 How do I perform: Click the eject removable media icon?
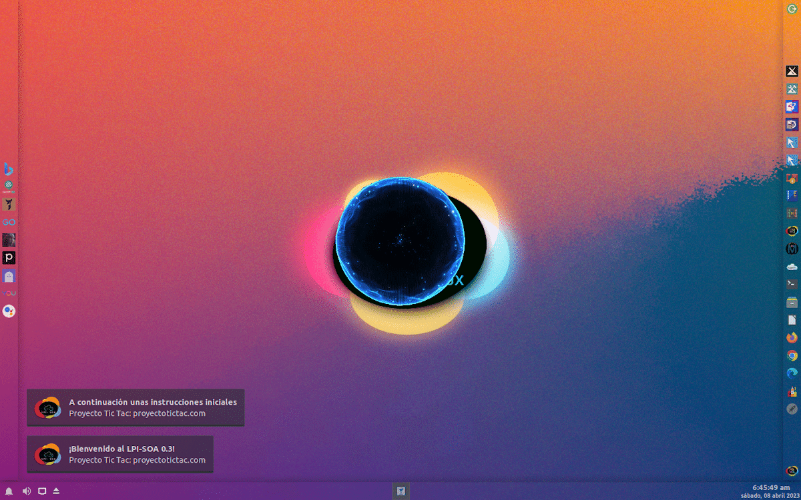click(x=57, y=491)
